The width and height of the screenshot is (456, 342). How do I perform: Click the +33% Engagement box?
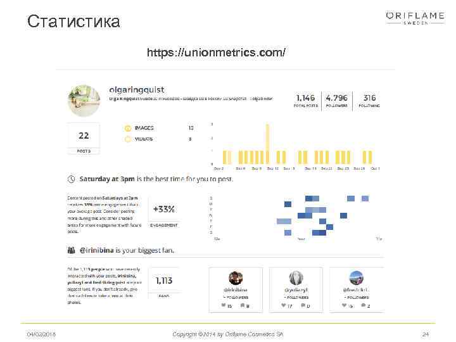coord(163,212)
